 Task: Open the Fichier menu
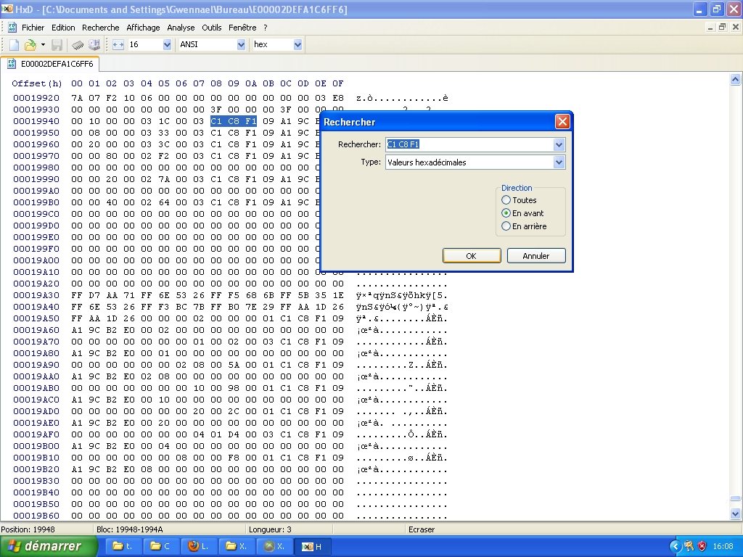click(x=33, y=28)
